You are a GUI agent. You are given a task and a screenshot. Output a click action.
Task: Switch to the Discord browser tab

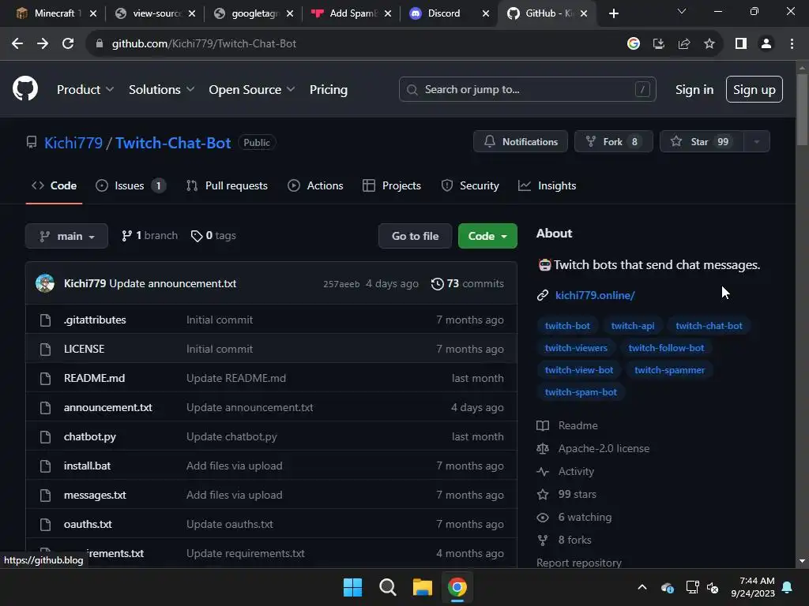(x=444, y=13)
